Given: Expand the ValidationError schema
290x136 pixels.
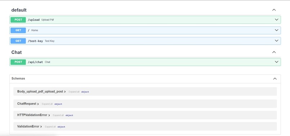Looking at the screenshot, I should (30, 127).
